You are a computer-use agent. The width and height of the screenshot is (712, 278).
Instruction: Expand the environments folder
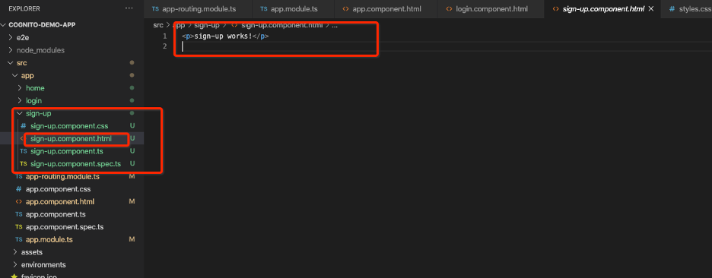point(15,265)
